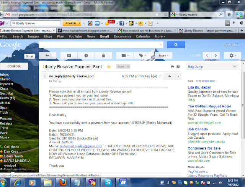
Task: Open the Inbox folder
Action: pos(4,74)
